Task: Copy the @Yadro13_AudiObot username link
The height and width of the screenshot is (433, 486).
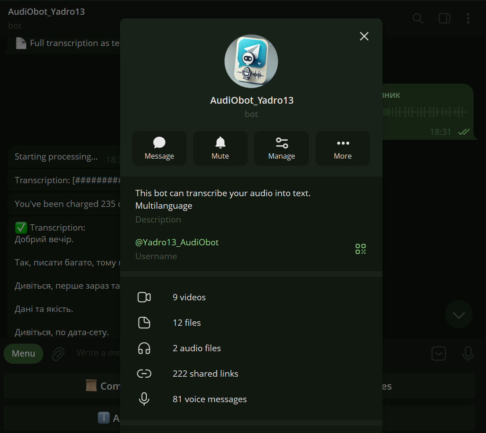Action: tap(177, 243)
